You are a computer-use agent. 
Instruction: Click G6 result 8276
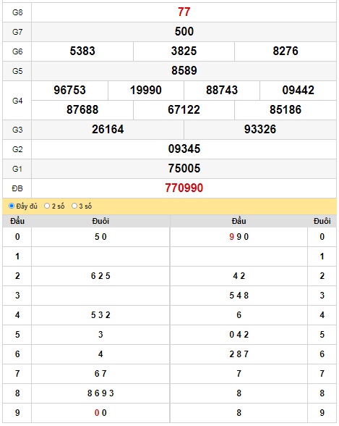[x=286, y=51]
